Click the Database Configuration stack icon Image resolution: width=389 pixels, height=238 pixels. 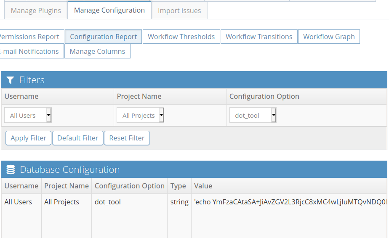11,169
